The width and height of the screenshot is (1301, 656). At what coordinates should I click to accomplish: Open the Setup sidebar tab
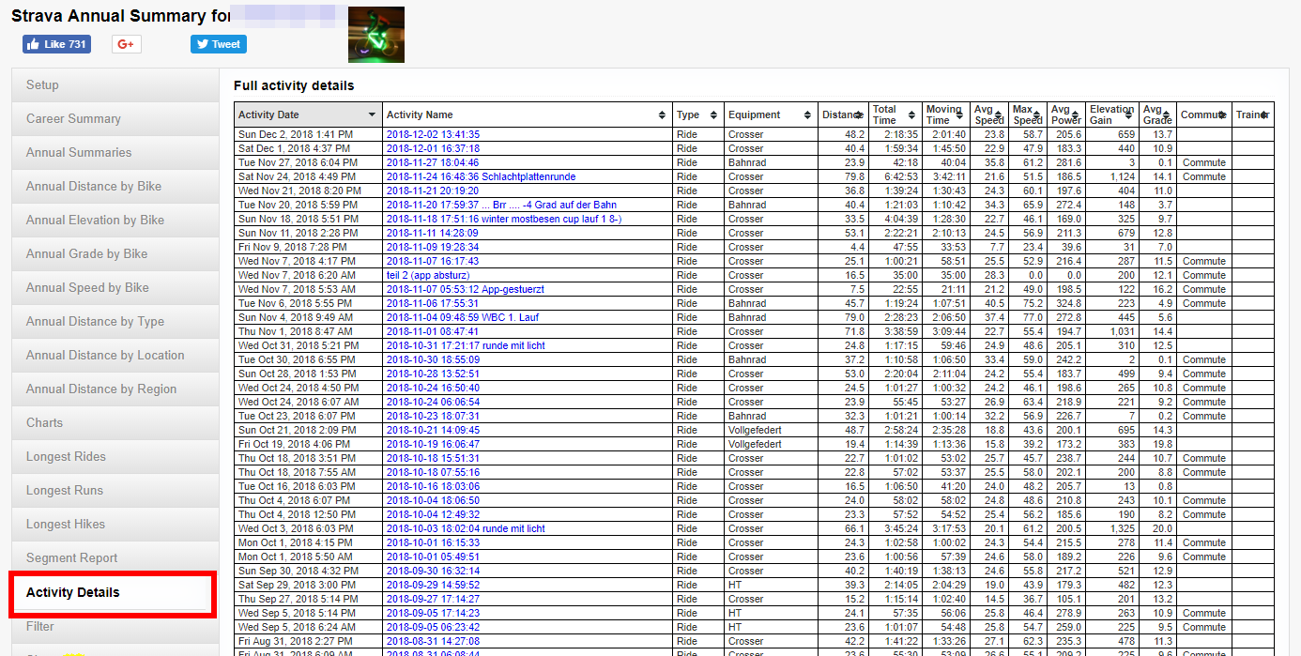pos(115,84)
